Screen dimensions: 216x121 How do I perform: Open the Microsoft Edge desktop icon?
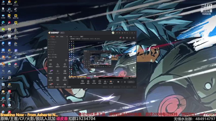3,23
